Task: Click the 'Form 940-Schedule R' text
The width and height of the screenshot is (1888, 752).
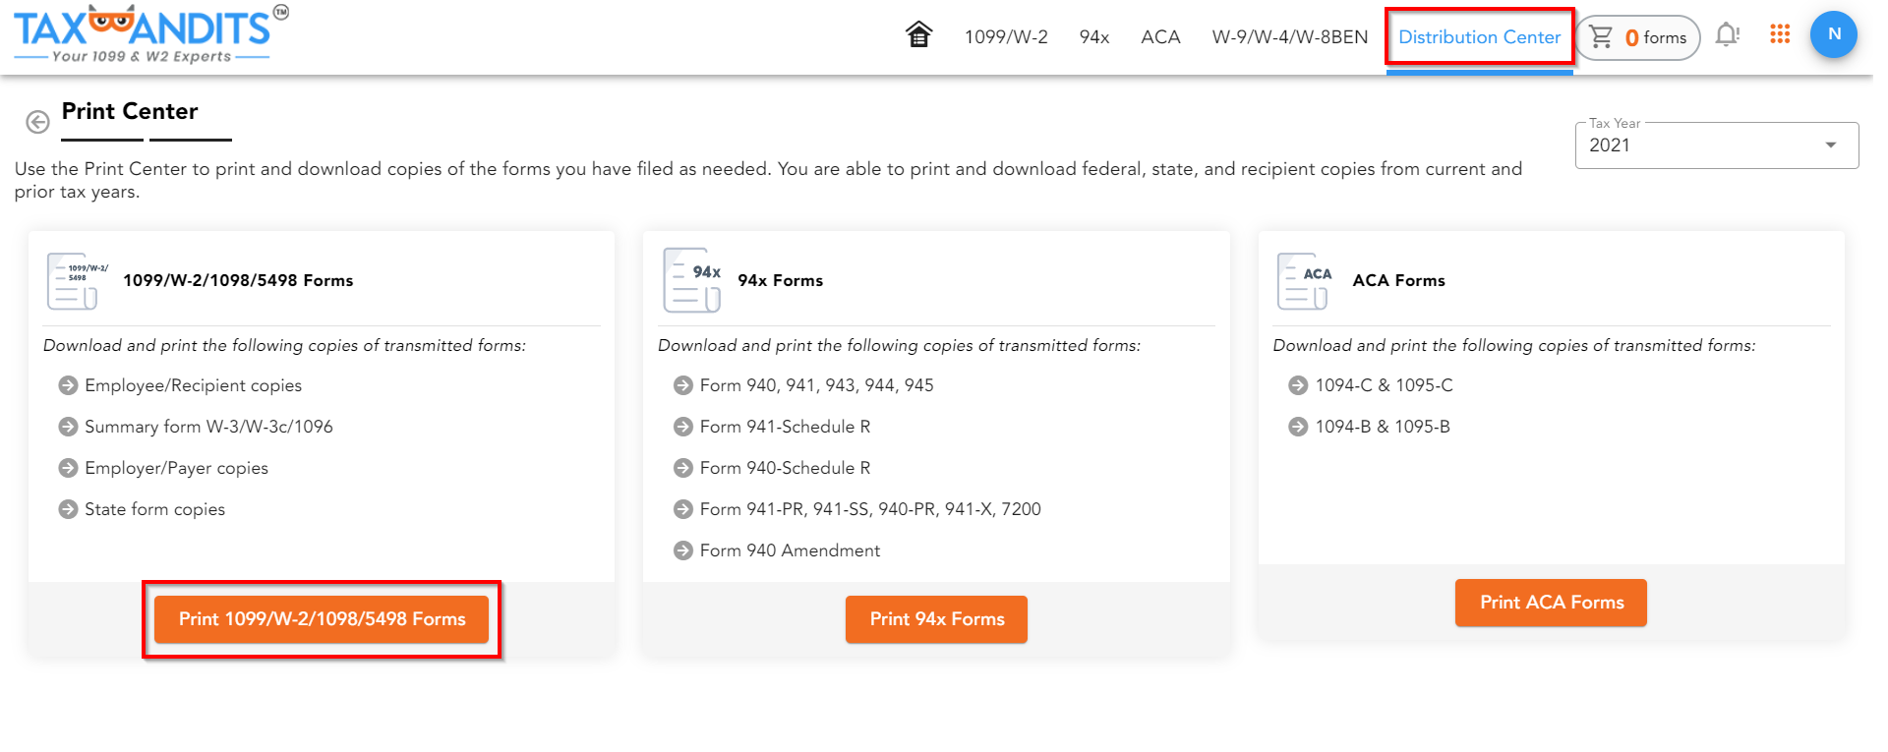Action: (x=786, y=468)
